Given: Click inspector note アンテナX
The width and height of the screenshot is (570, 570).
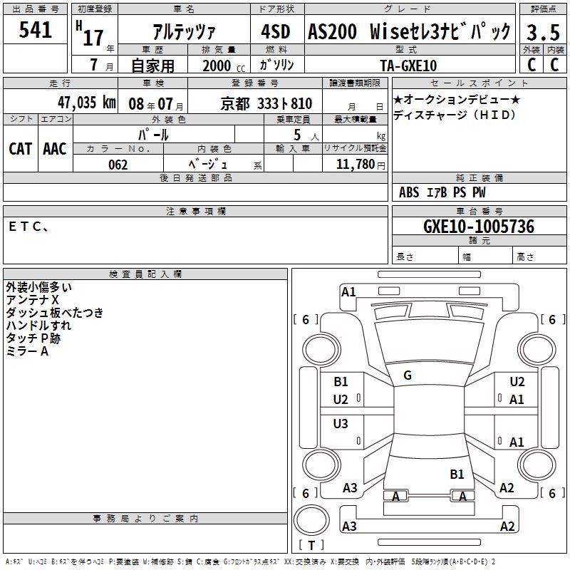Looking at the screenshot, I should click(32, 300).
